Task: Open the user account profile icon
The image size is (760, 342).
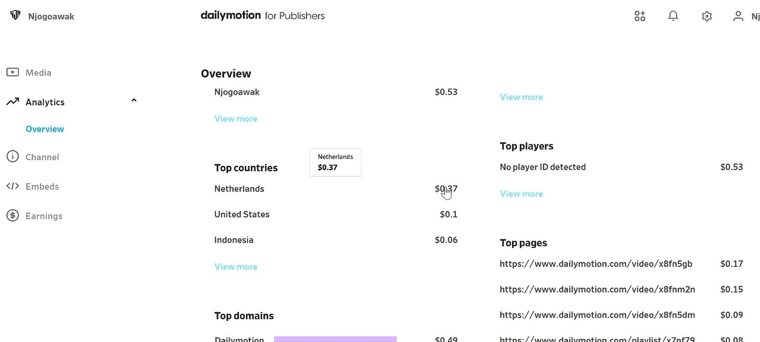Action: point(738,16)
